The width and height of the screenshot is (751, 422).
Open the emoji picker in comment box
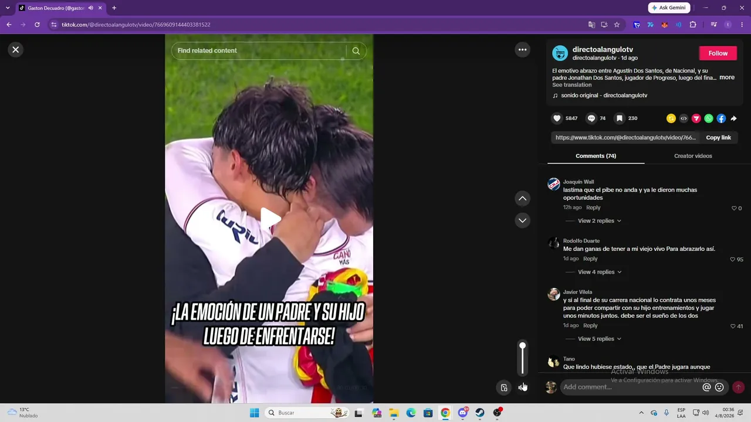[x=719, y=387]
